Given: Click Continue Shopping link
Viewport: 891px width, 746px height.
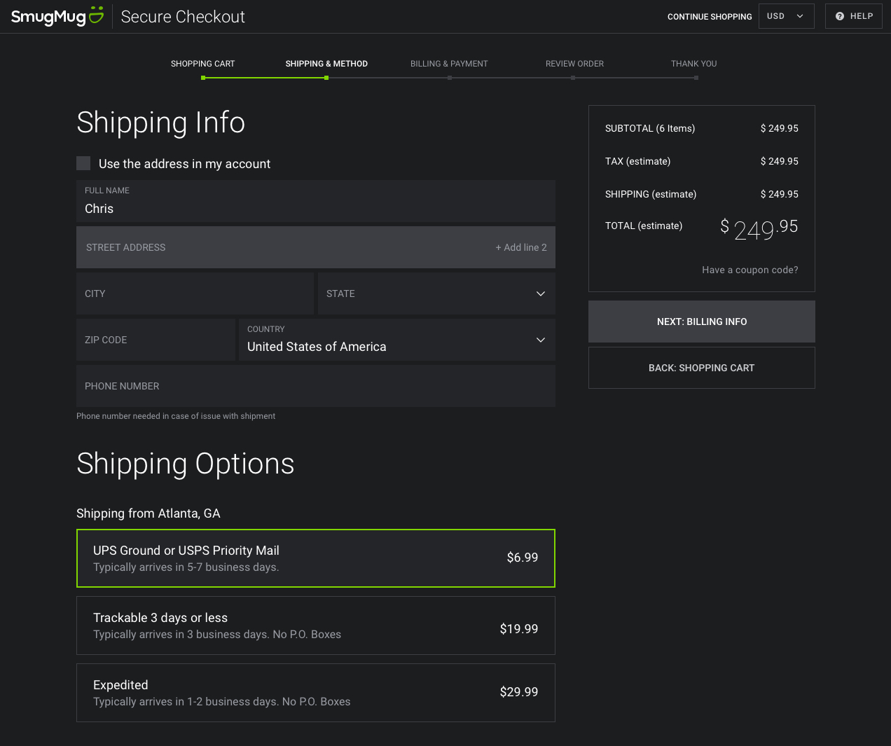Looking at the screenshot, I should (x=710, y=17).
